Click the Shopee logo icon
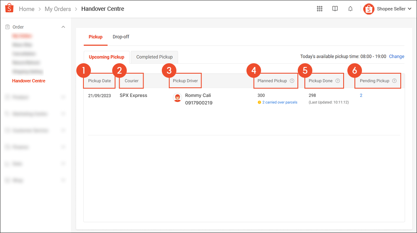This screenshot has width=417, height=233. pyautogui.click(x=9, y=8)
